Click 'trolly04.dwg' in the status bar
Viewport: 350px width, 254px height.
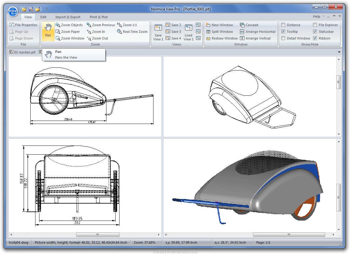coord(19,242)
